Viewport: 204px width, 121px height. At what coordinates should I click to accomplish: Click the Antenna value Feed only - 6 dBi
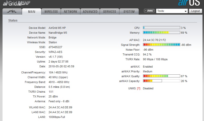click(59, 101)
